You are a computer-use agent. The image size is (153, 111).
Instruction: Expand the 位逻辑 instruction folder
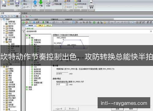(4, 71)
